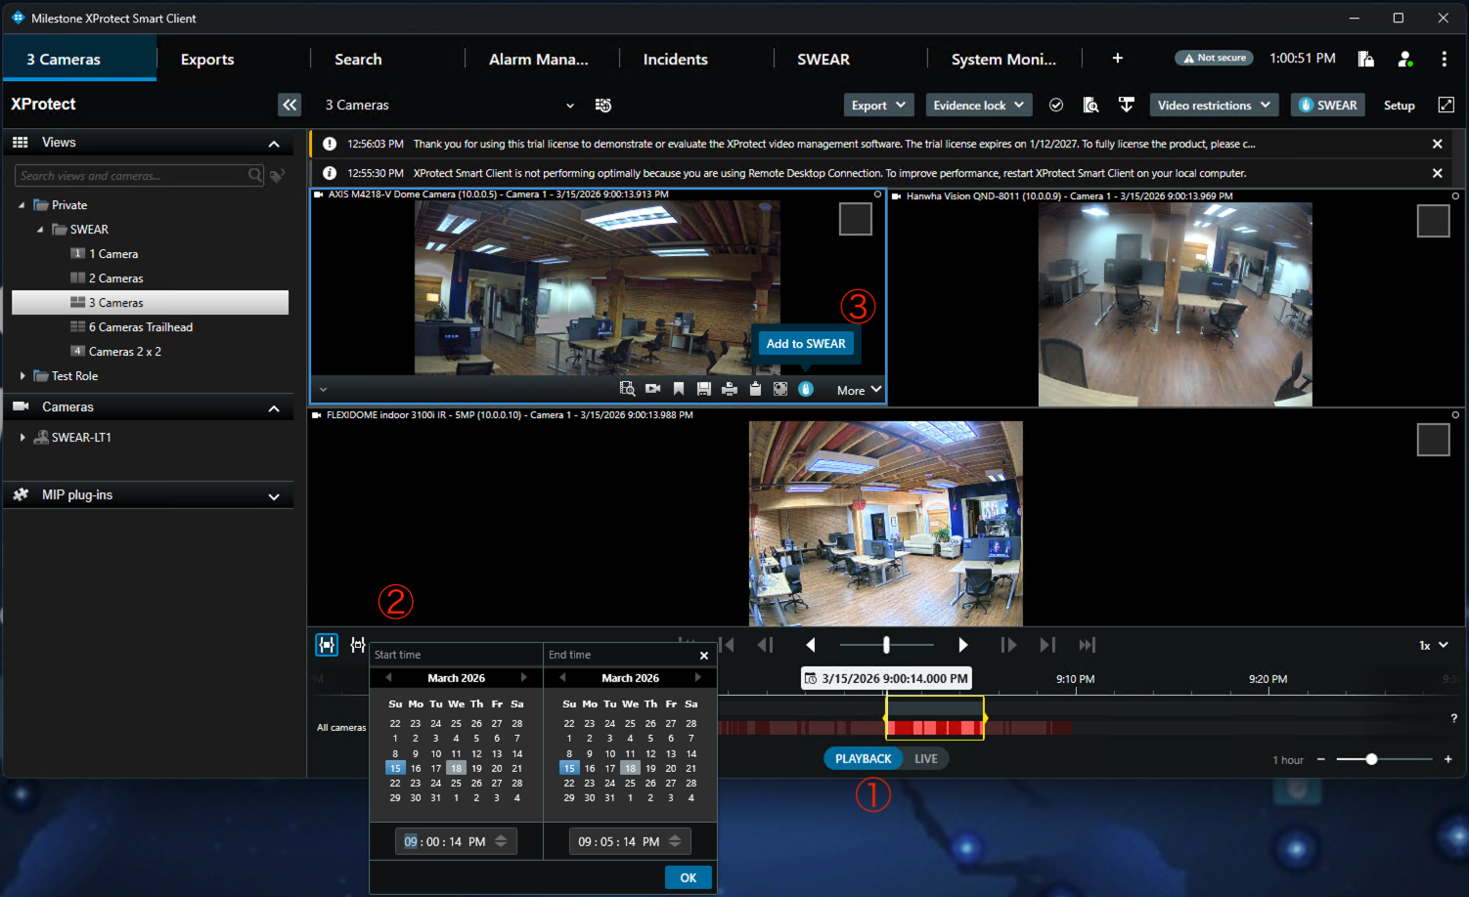
Task: Check the Hanwha Vision camera selection box
Action: (x=1433, y=221)
